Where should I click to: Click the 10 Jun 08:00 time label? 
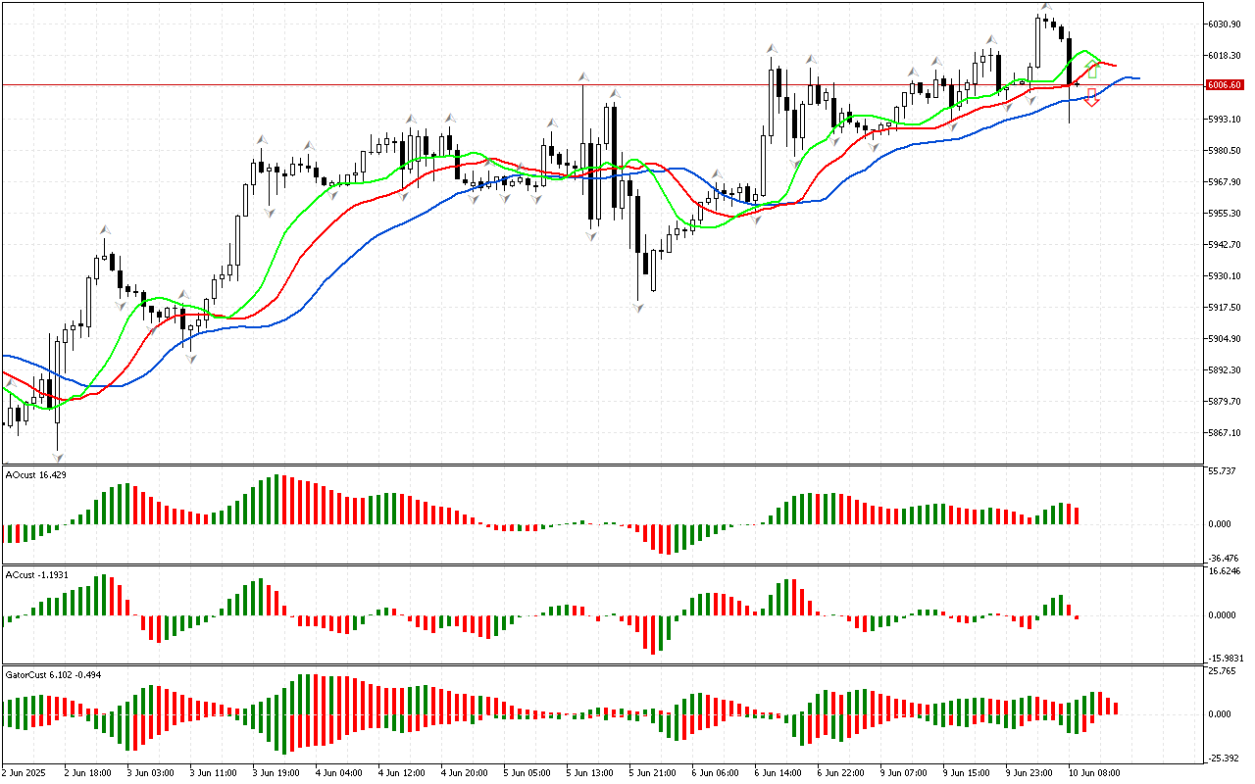coord(1094,772)
